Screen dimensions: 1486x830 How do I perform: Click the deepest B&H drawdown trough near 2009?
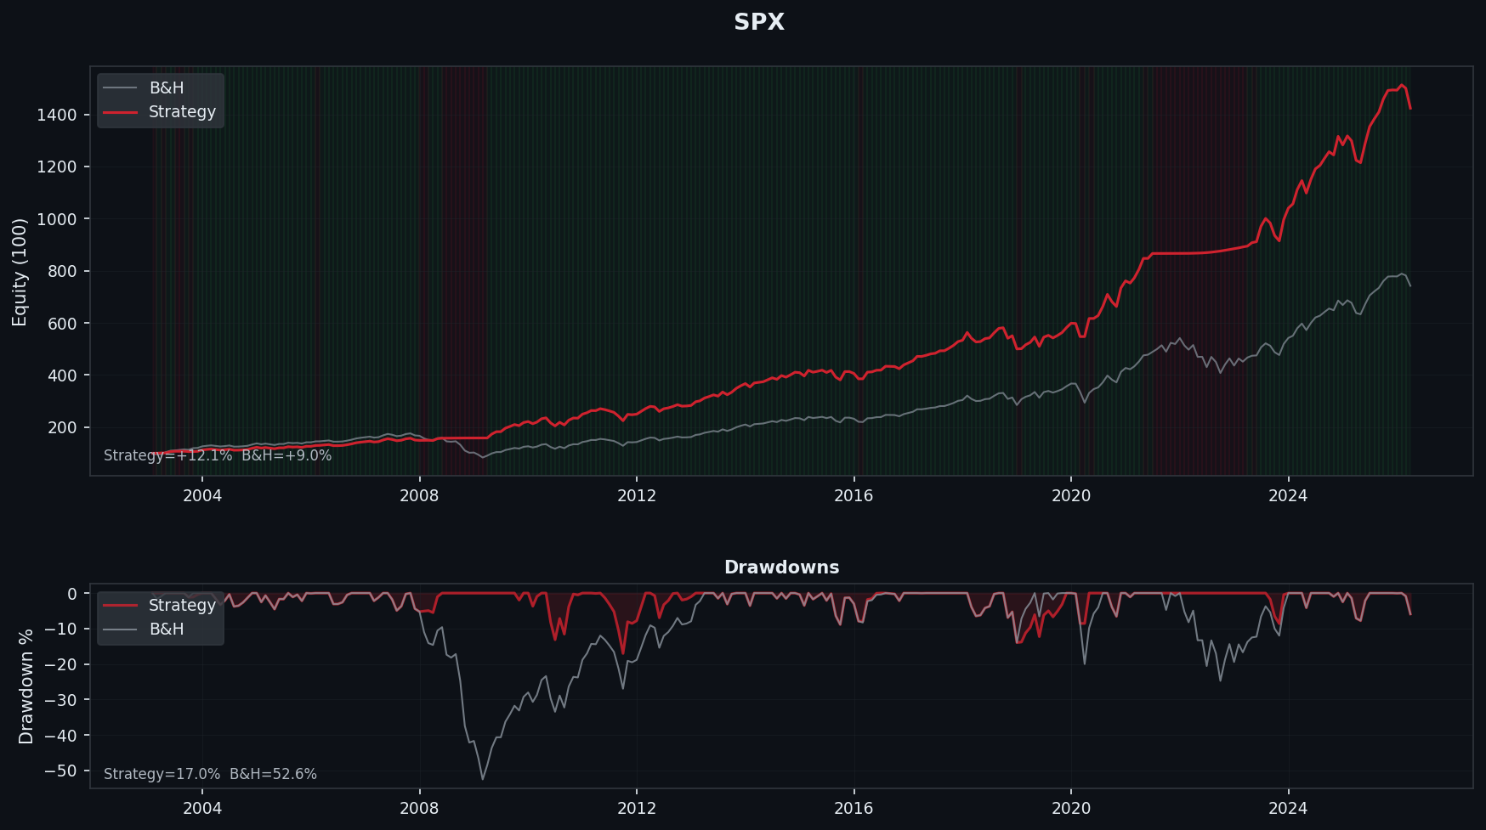[483, 779]
